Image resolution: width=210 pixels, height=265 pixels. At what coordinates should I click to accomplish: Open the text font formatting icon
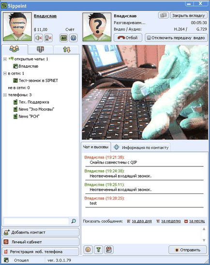click(98, 250)
